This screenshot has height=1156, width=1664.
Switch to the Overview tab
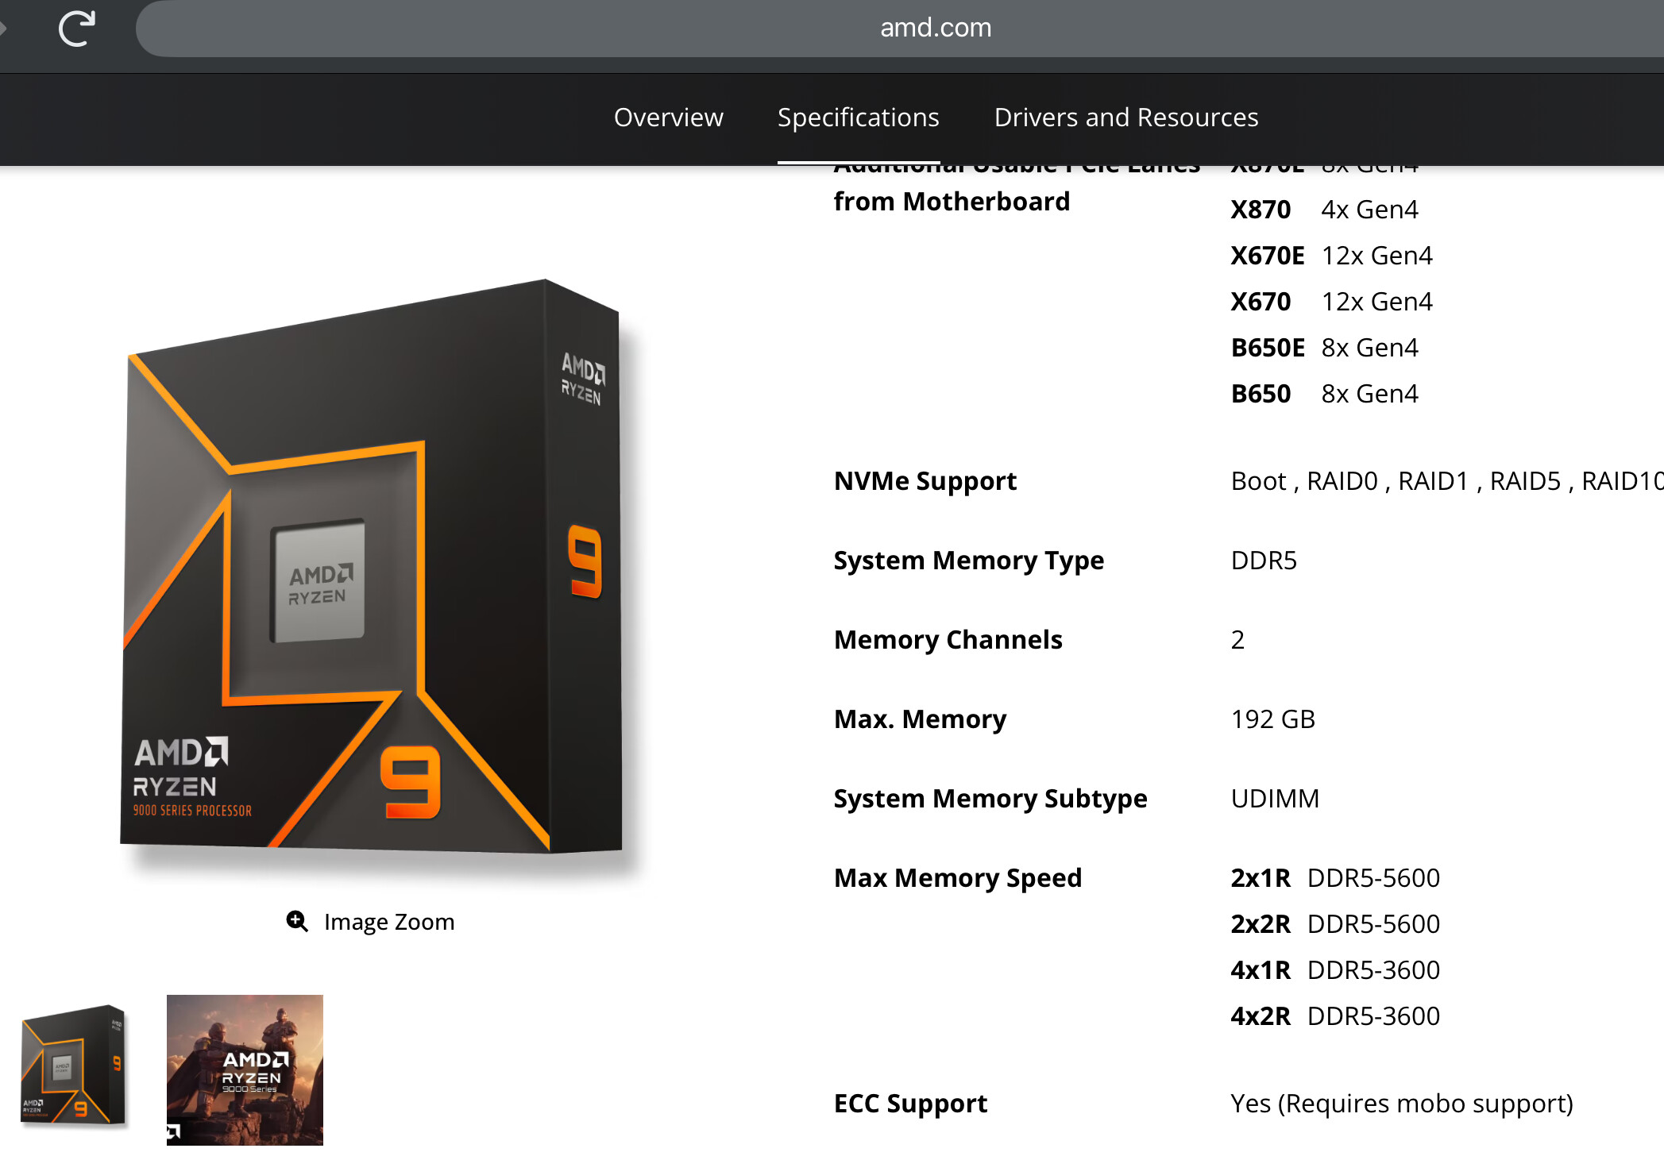click(668, 118)
